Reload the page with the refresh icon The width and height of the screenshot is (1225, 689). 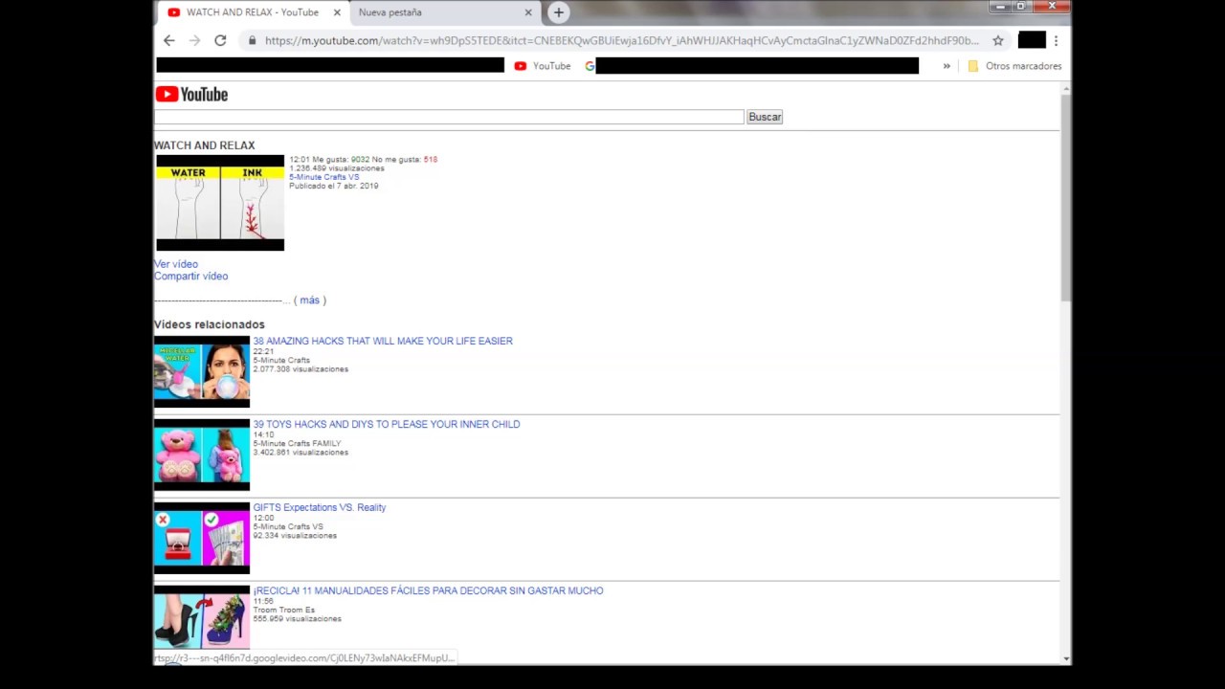point(220,40)
